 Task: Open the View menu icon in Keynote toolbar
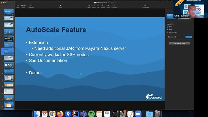pyautogui.click(x=18, y=5)
